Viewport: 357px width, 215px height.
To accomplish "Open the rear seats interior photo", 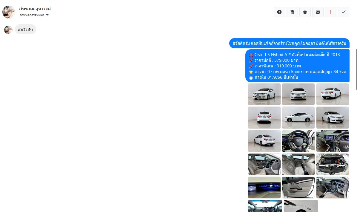I will 298,164.
